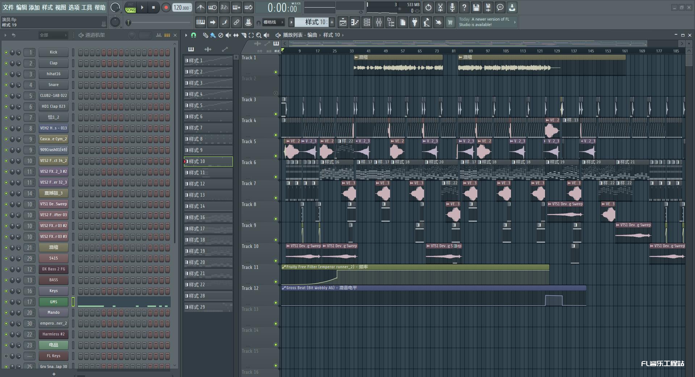The width and height of the screenshot is (695, 377).
Task: Select the playlist delete tool
Action: pyautogui.click(x=221, y=35)
